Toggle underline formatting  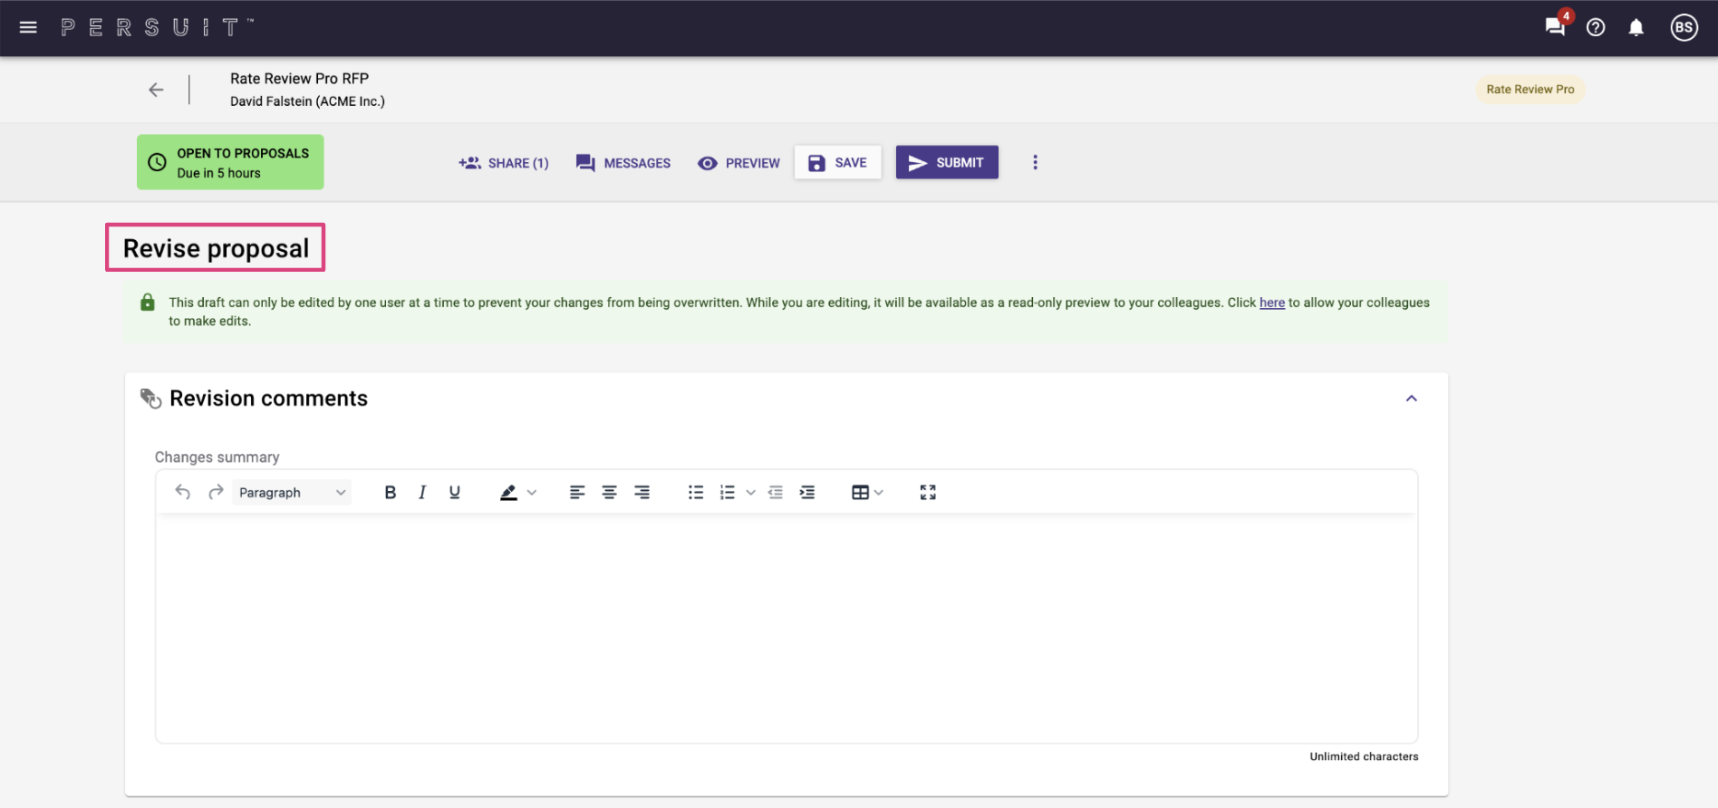455,492
